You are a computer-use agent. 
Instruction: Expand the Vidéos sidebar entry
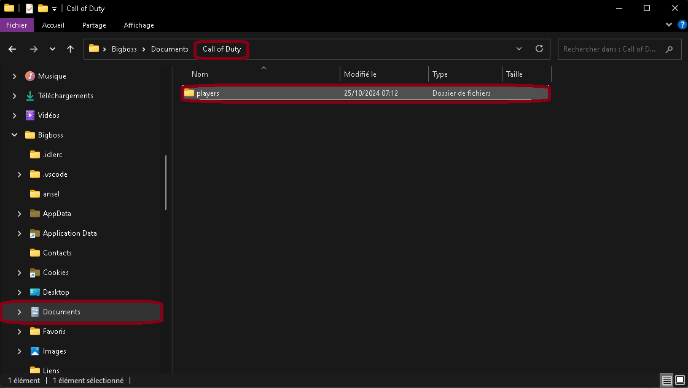point(14,115)
